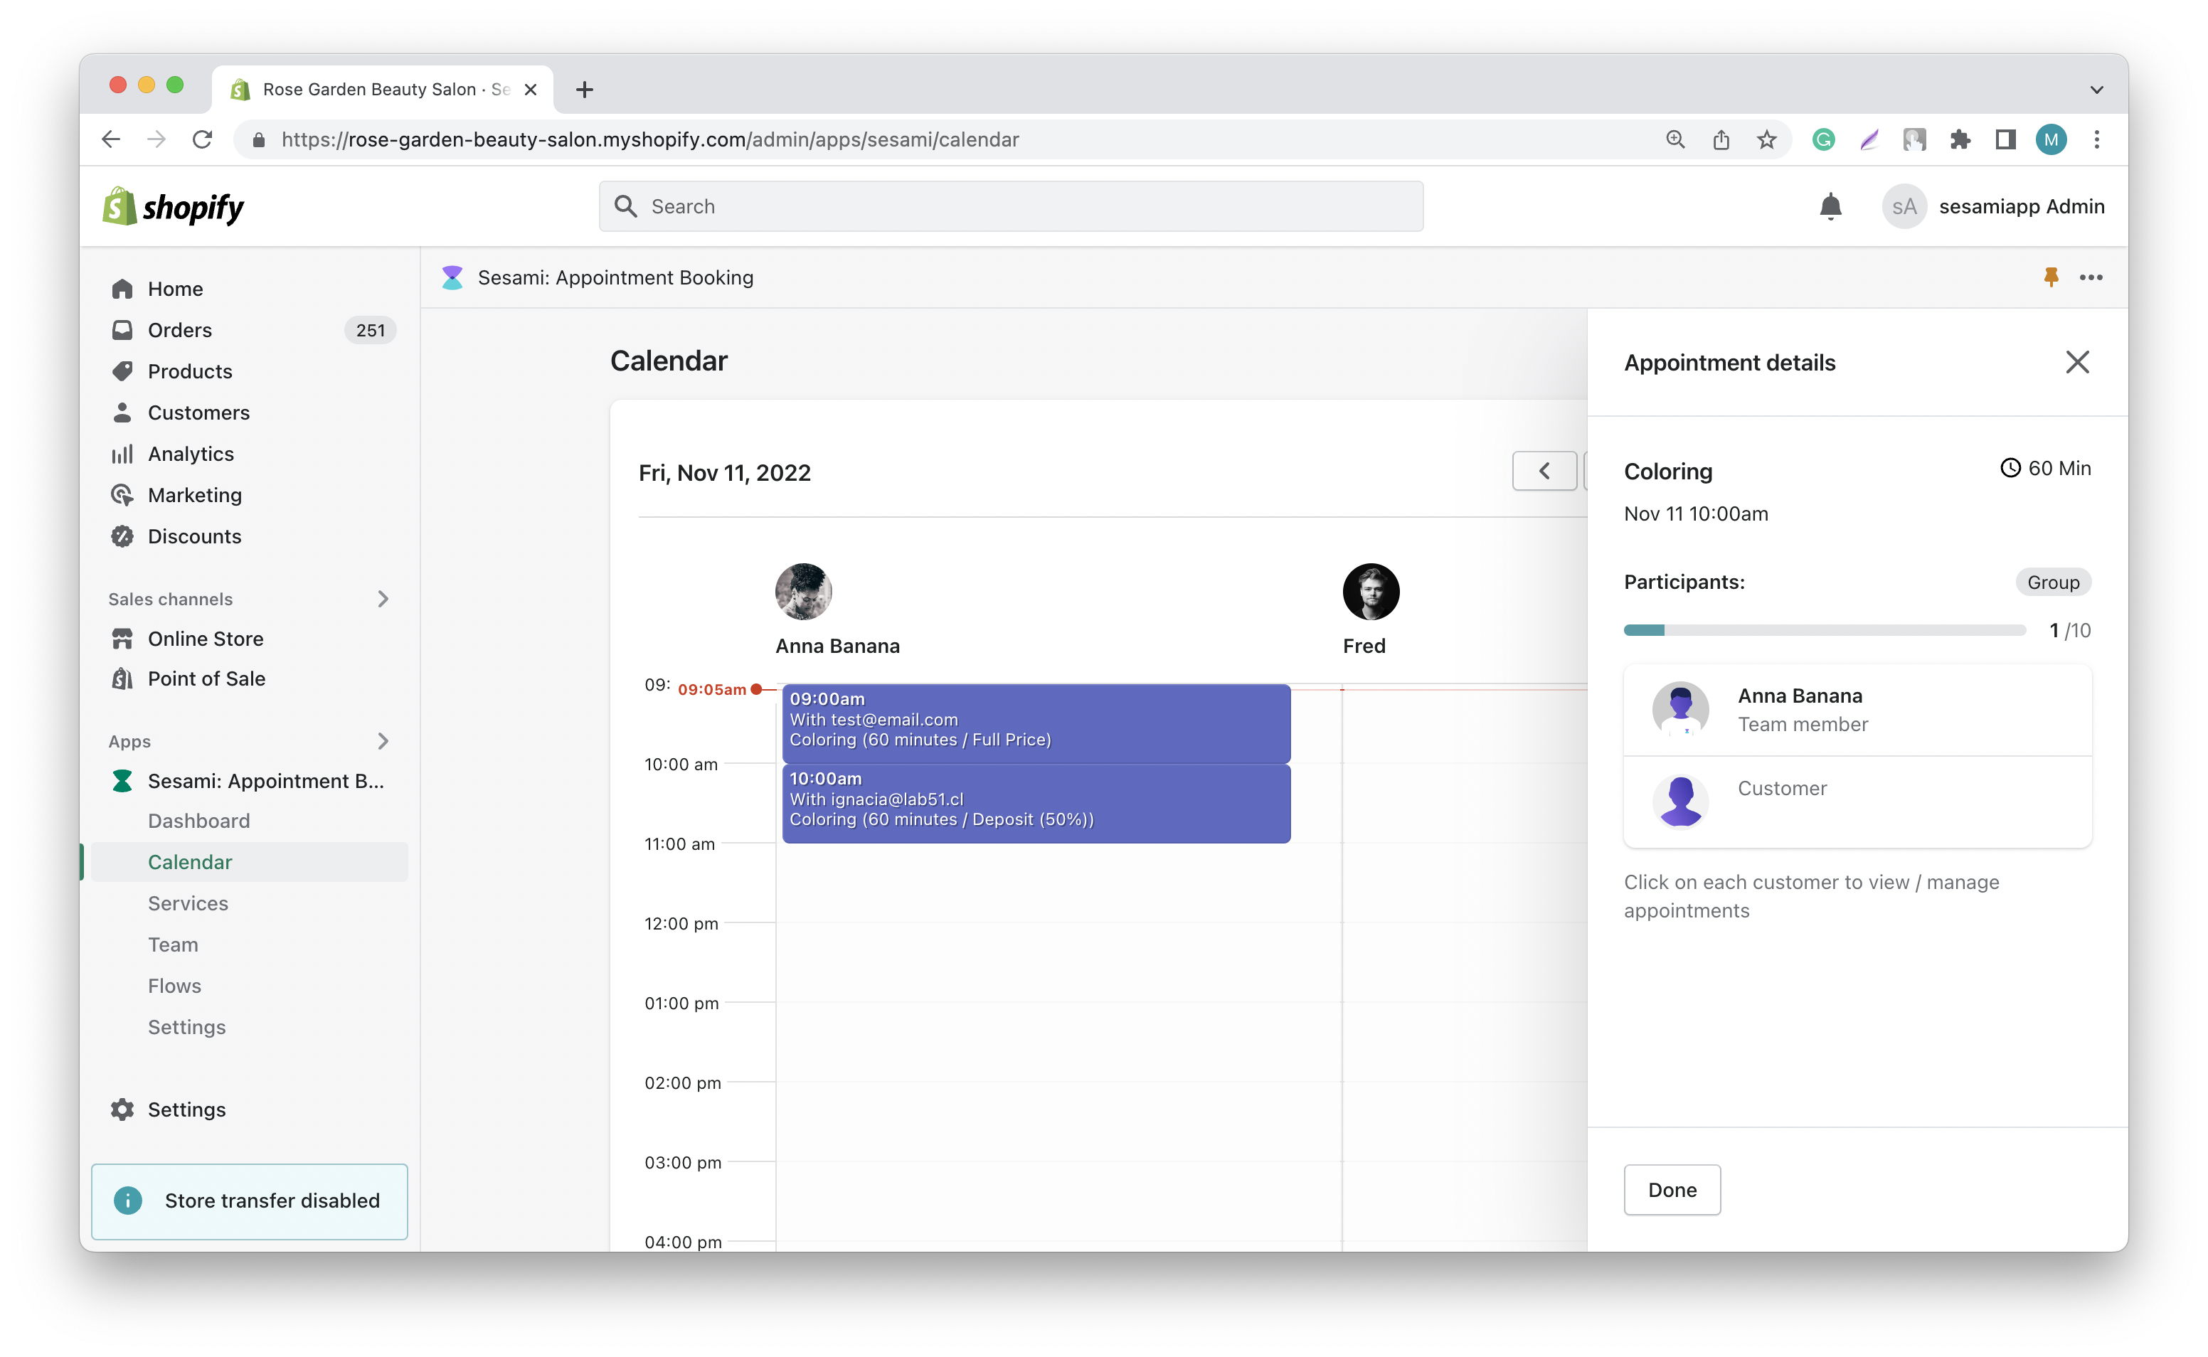
Task: Open the tab search dropdown arrow
Action: click(x=2097, y=89)
